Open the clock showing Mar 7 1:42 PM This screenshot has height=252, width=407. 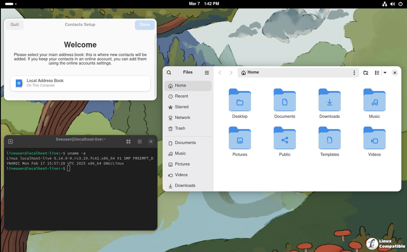[x=204, y=4]
